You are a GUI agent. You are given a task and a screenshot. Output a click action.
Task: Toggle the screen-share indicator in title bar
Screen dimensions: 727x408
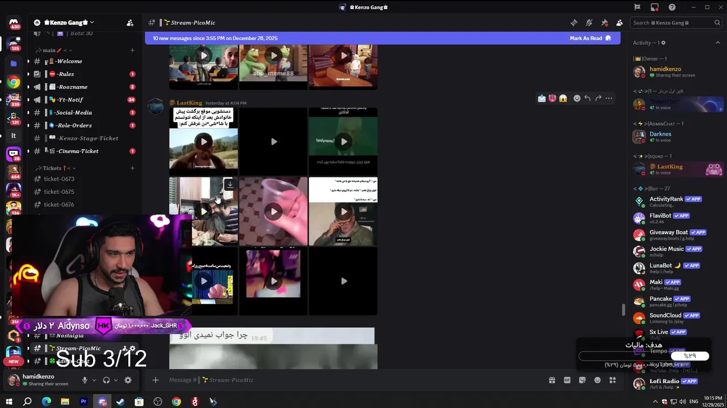point(655,7)
